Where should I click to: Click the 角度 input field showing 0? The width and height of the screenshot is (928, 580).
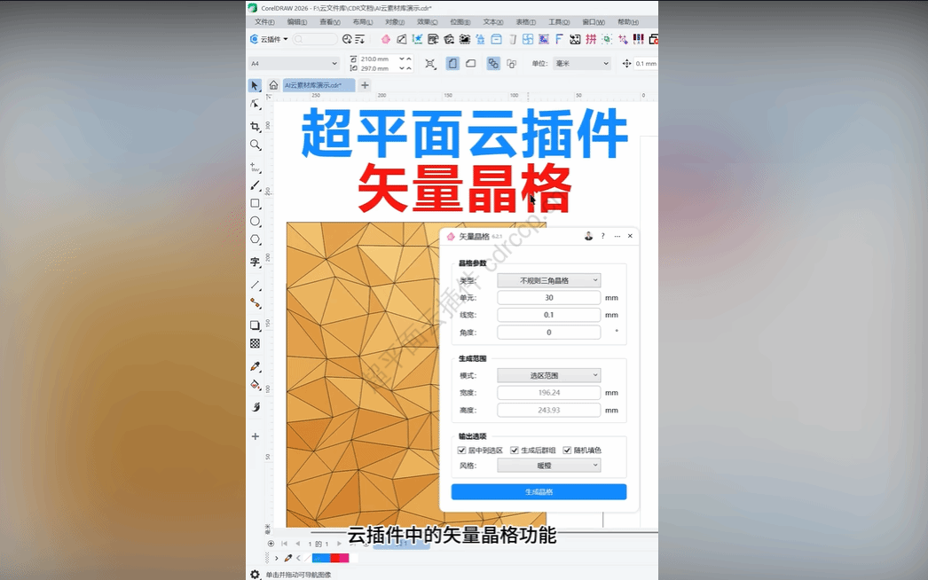[548, 332]
